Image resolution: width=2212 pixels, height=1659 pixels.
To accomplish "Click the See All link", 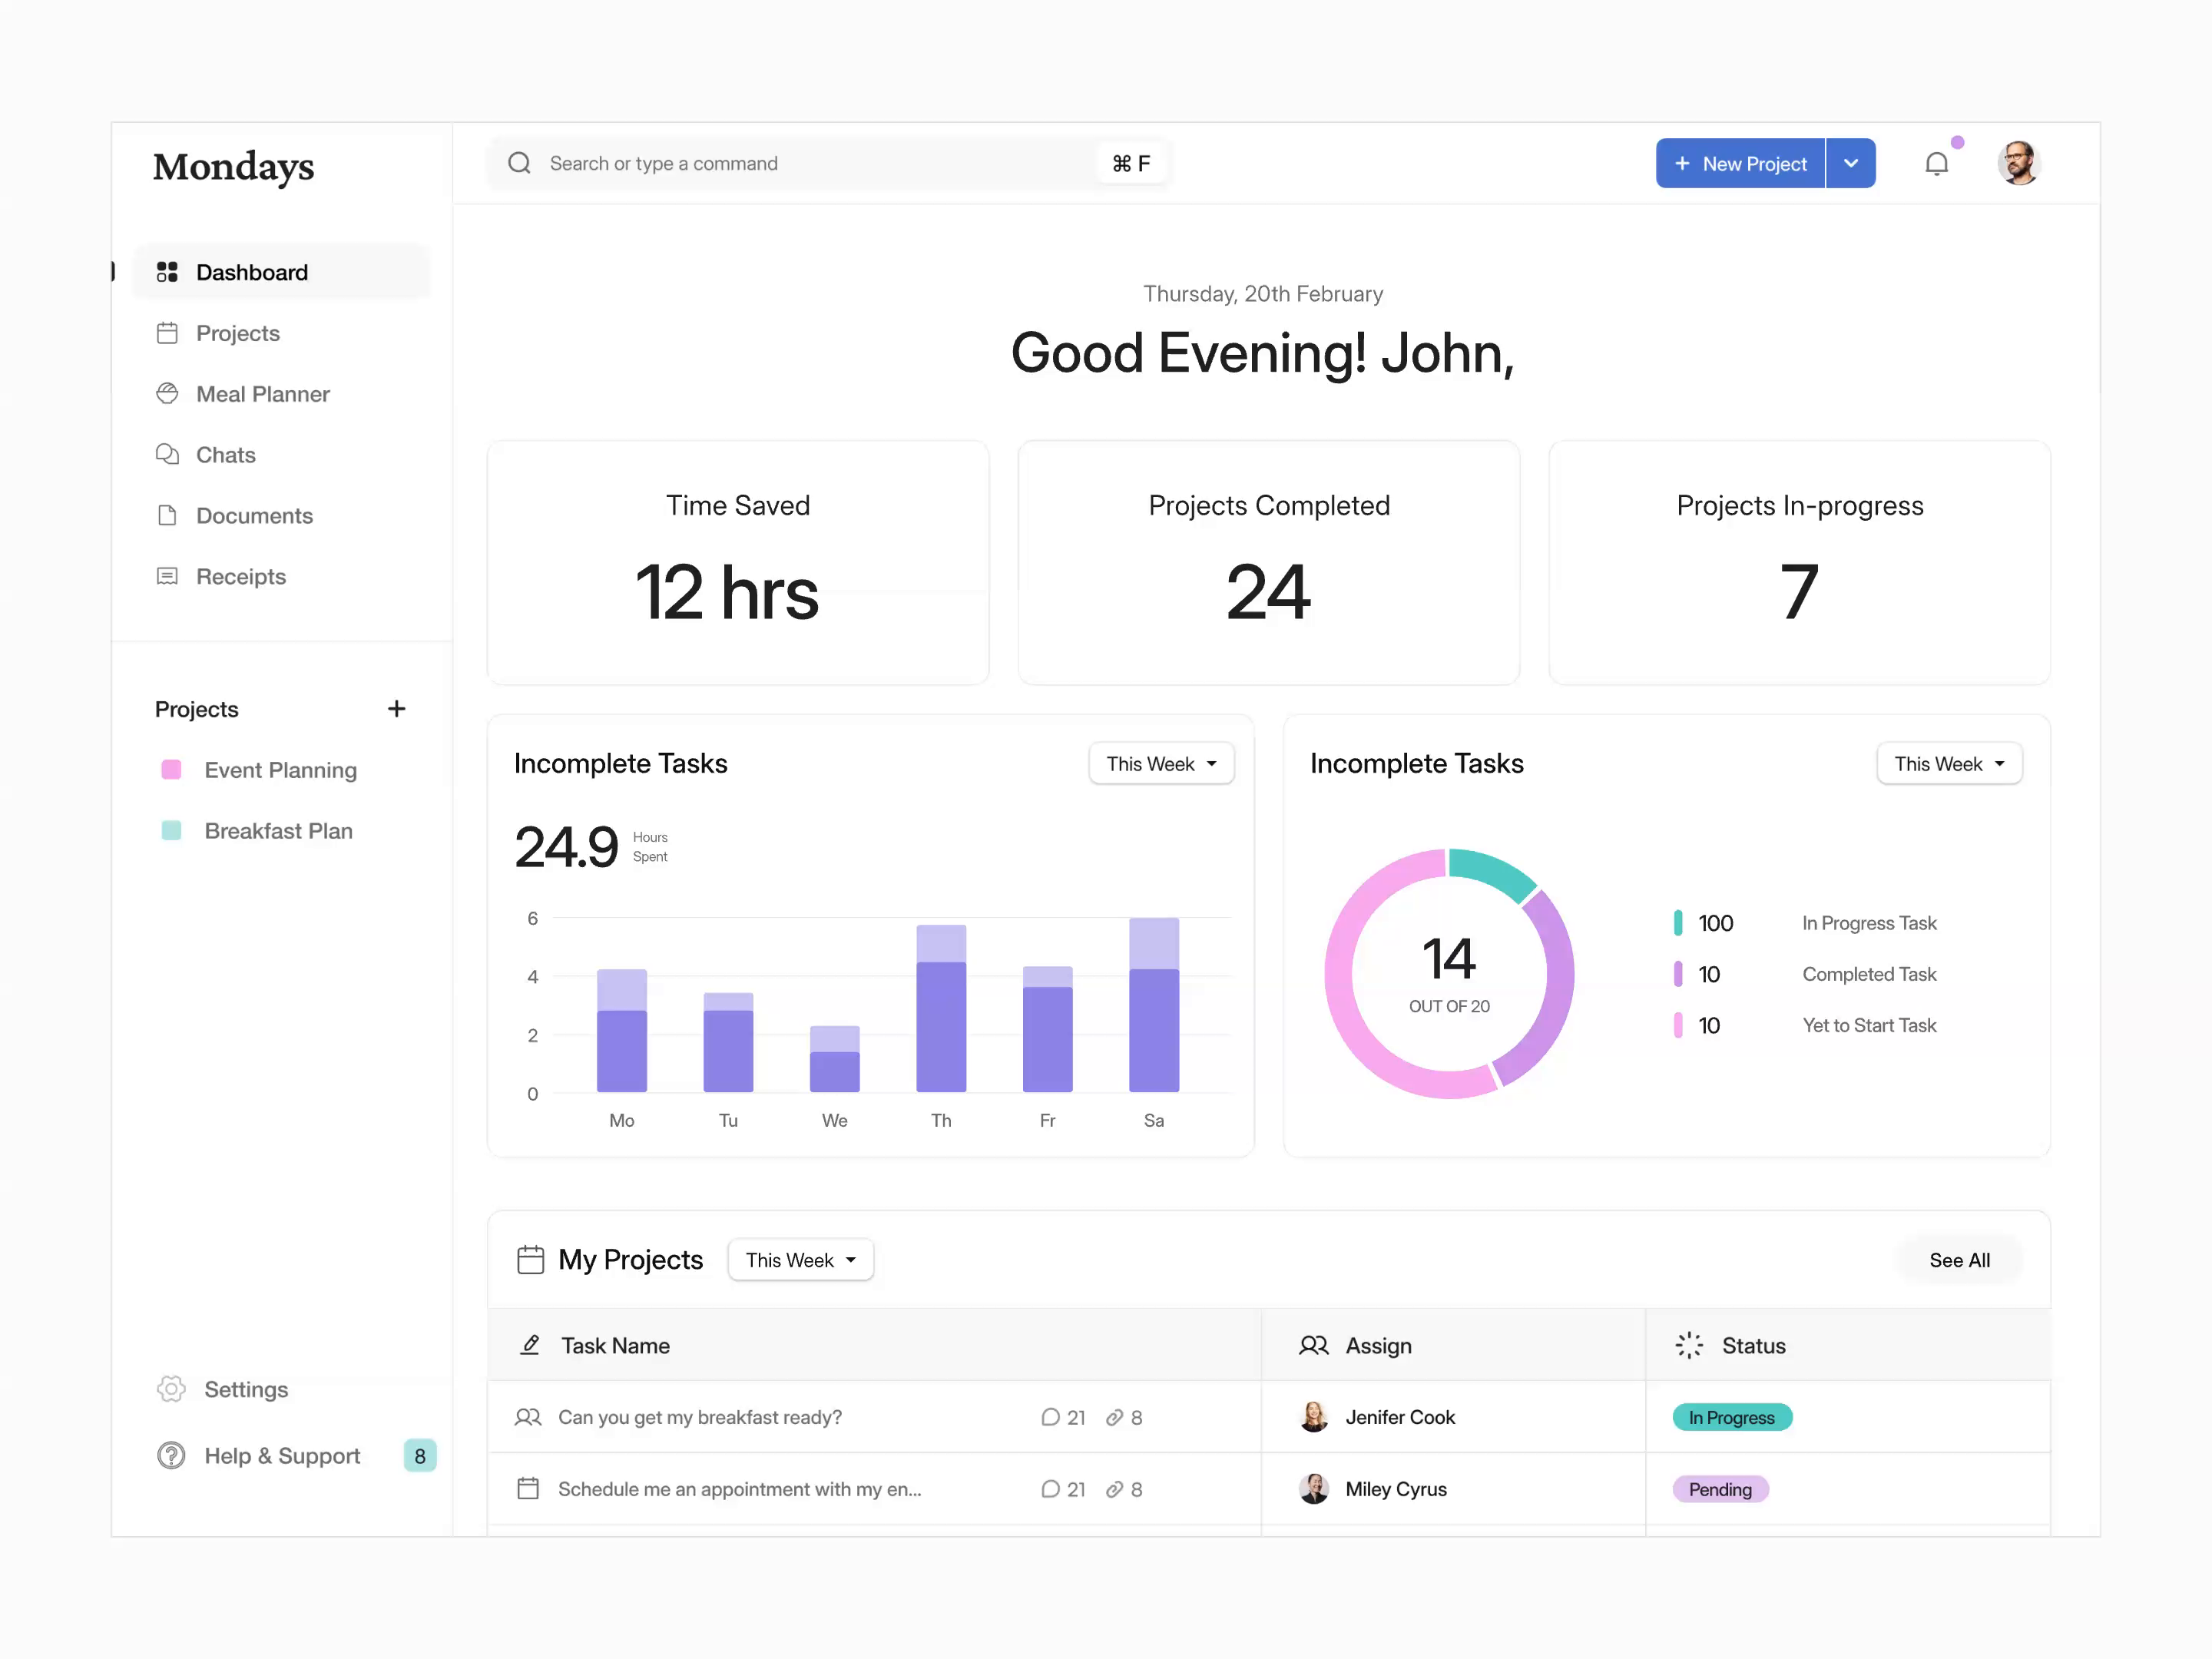I will pos(1959,1260).
